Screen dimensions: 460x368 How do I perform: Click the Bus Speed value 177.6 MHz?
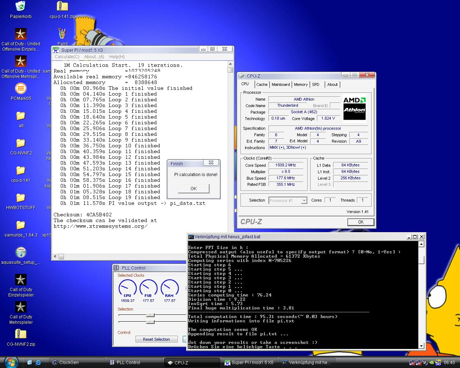click(286, 178)
